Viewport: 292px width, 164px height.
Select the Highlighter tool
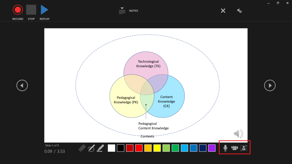point(100,148)
